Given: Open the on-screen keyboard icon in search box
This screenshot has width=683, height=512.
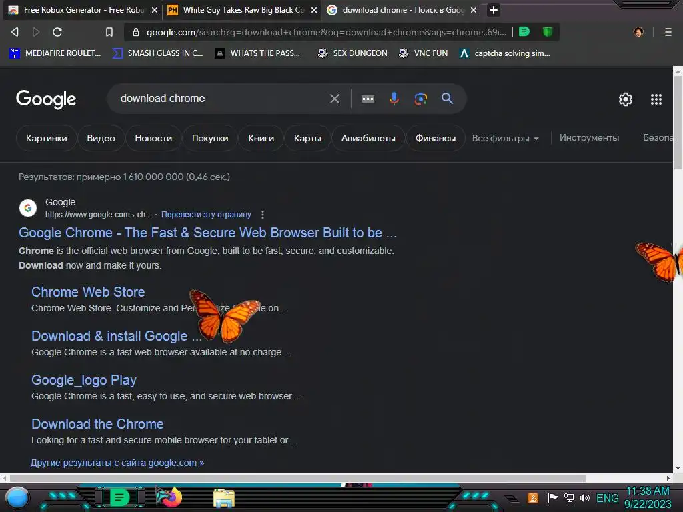Looking at the screenshot, I should coord(368,99).
